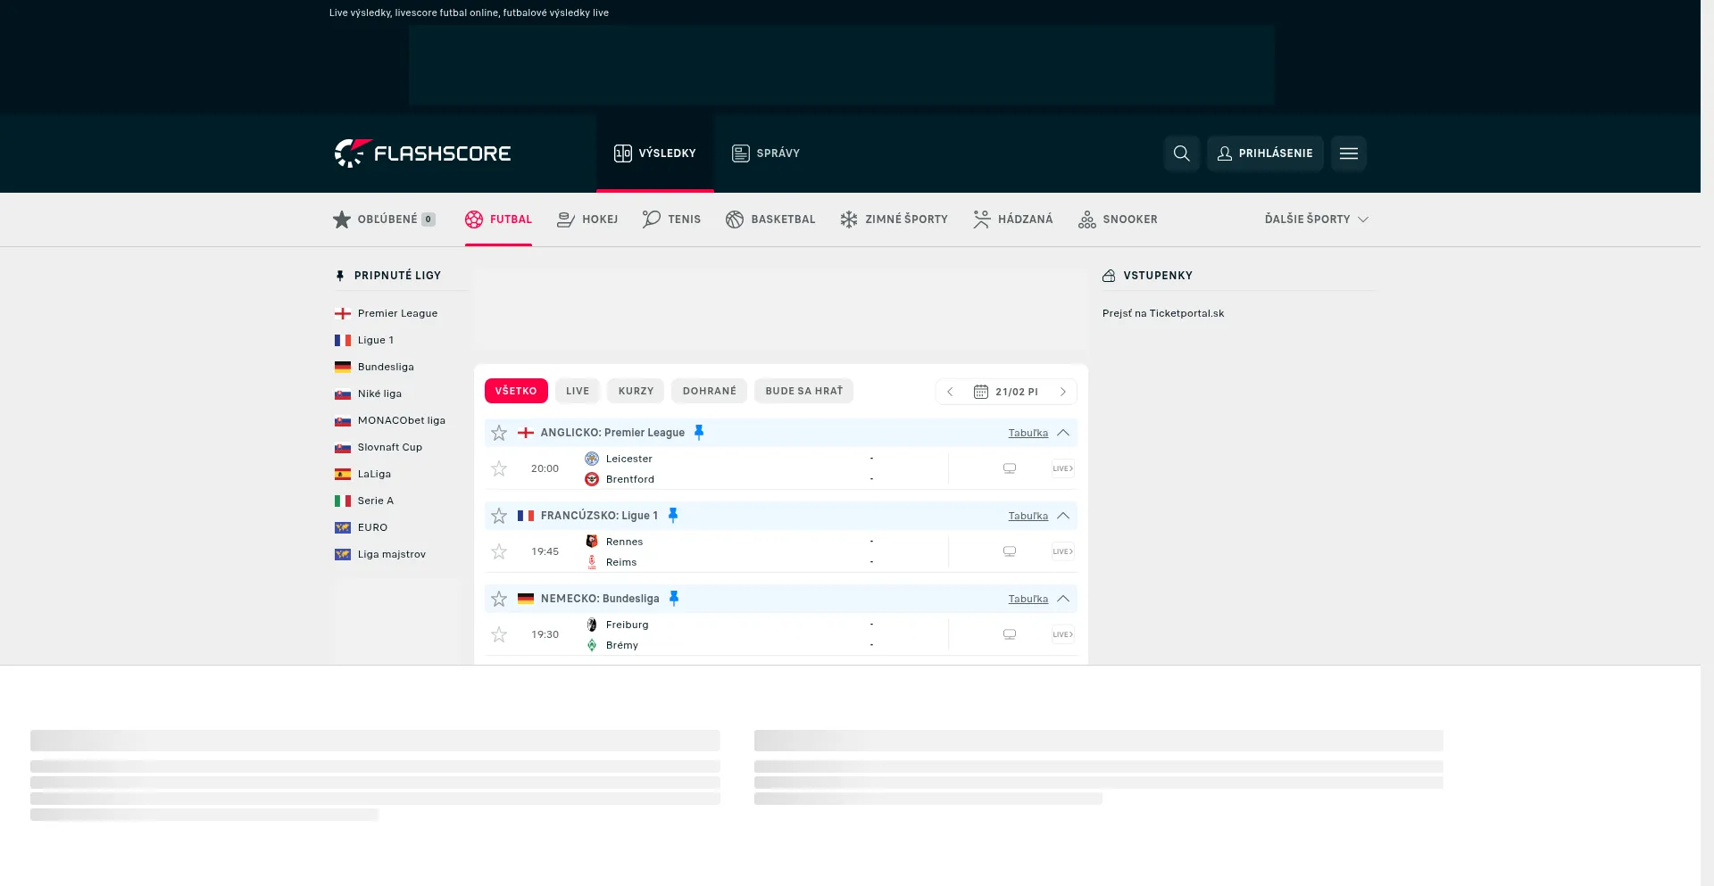Open the hamburger menu button

1349,153
